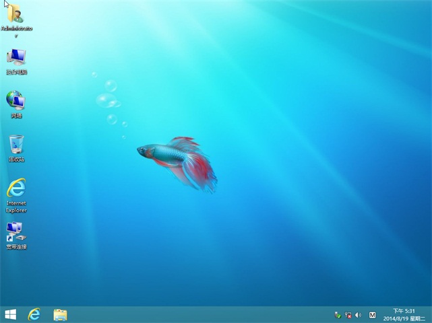
Task: Open the Windows Start button
Action: (10, 314)
